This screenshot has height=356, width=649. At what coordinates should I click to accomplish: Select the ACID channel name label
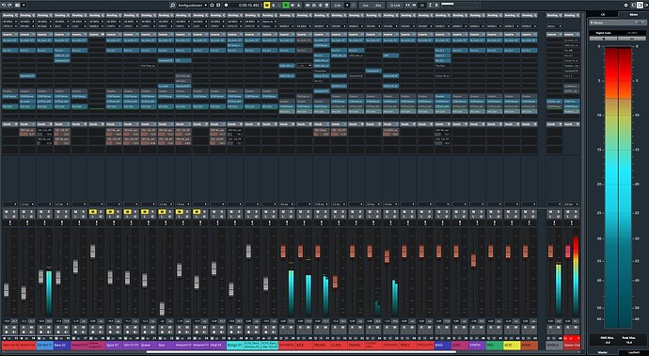tap(512, 346)
